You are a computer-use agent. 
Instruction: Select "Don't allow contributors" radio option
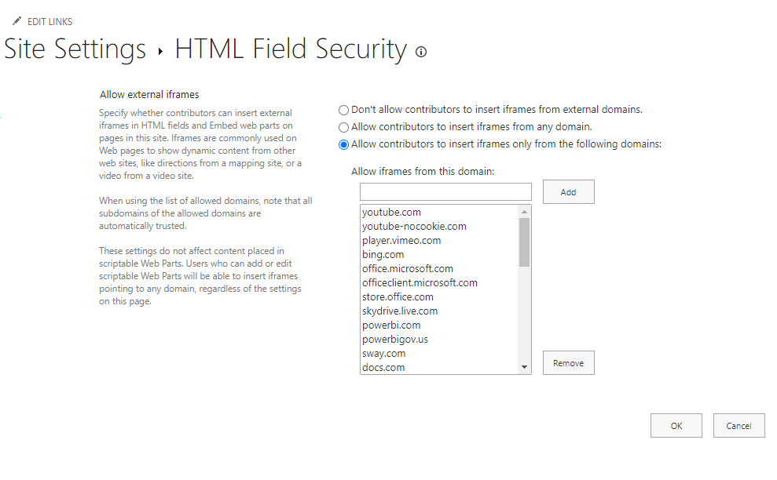[343, 110]
